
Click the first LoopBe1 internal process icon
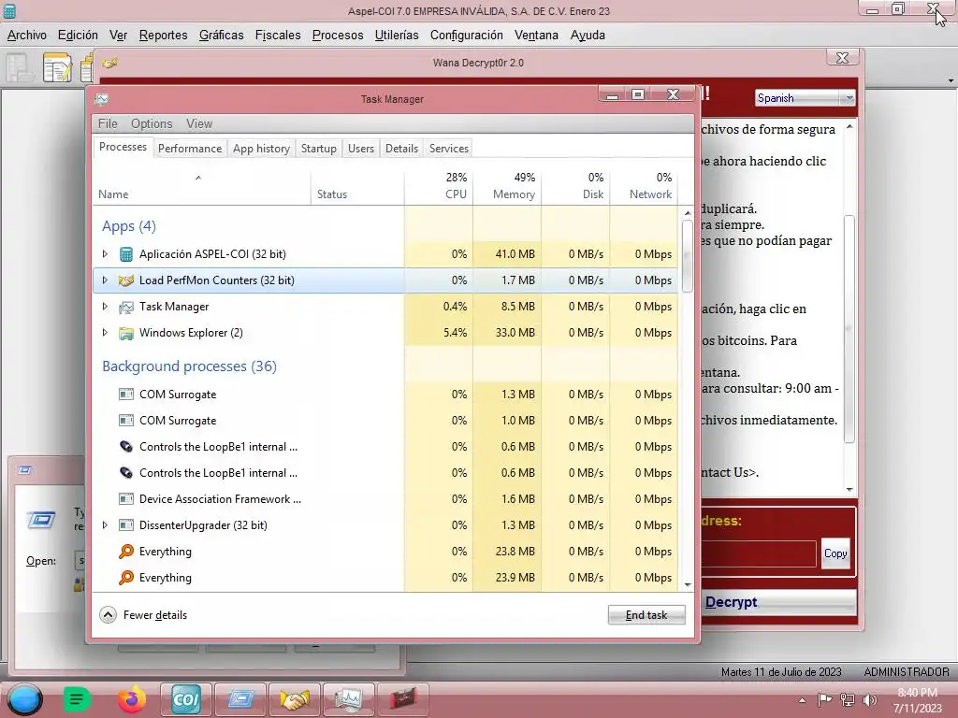coord(126,447)
